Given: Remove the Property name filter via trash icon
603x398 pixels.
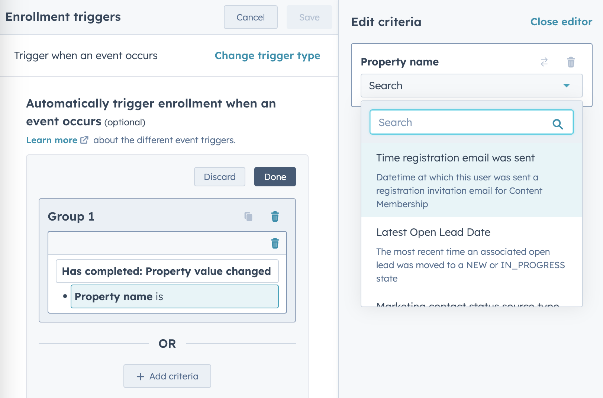Looking at the screenshot, I should (x=571, y=62).
